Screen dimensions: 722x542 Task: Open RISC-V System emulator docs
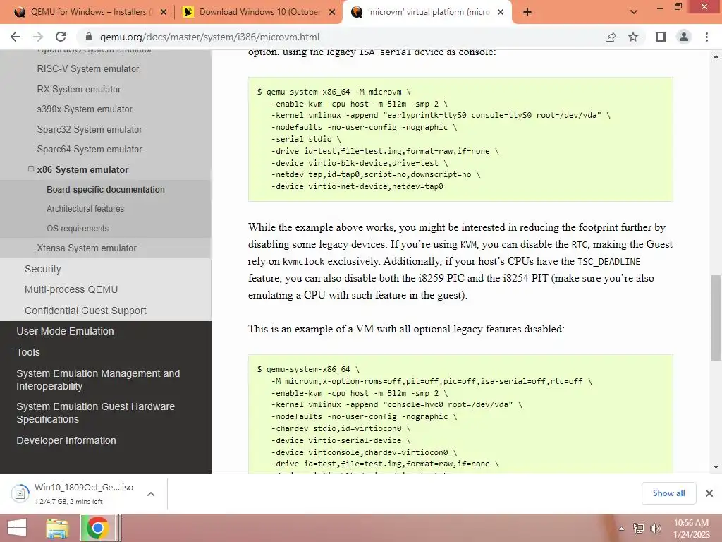pos(88,68)
